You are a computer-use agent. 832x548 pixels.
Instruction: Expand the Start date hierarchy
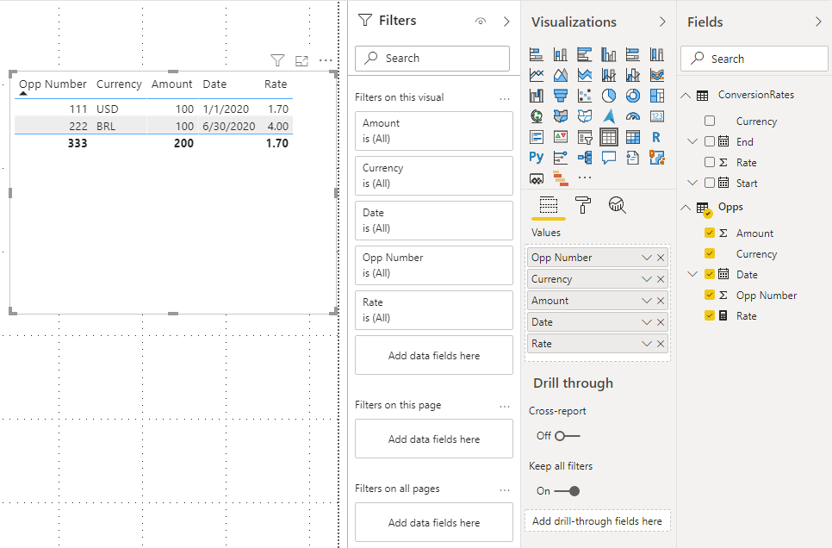692,184
